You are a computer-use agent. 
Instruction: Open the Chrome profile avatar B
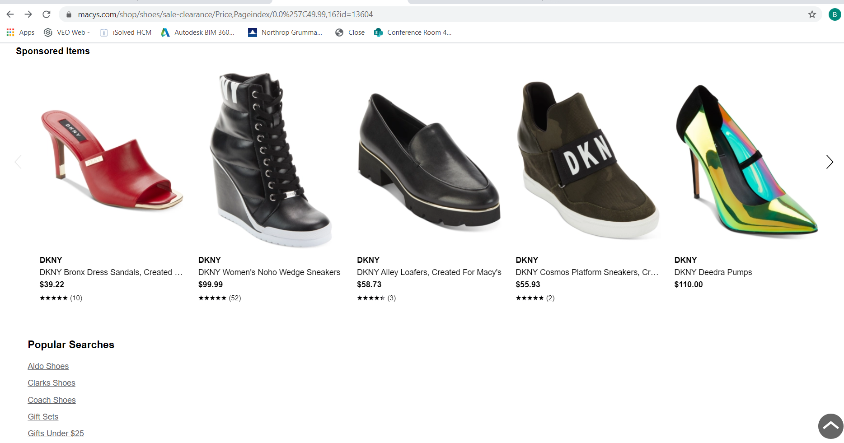pyautogui.click(x=834, y=14)
